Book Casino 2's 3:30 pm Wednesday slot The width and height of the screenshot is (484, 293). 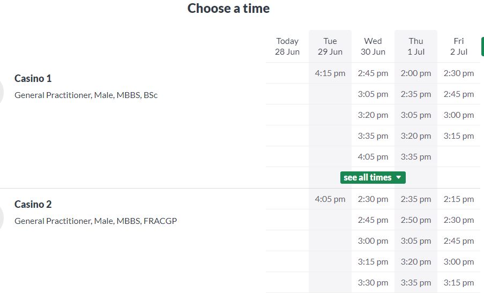[x=373, y=283]
